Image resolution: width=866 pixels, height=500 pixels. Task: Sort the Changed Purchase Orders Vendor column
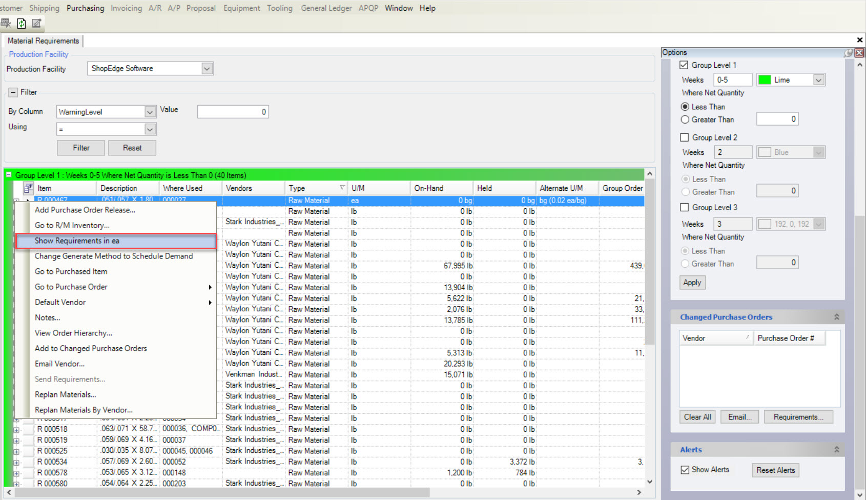coord(716,338)
